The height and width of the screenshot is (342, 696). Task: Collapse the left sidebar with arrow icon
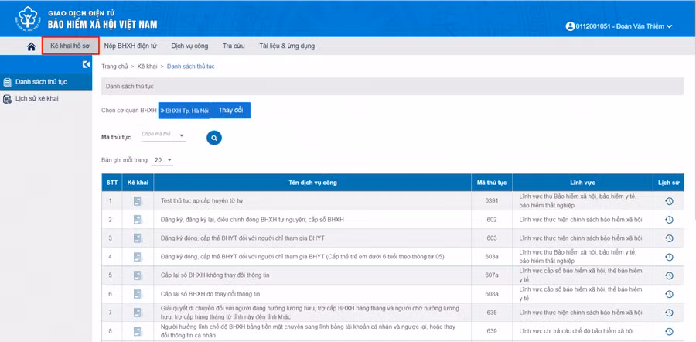pyautogui.click(x=86, y=65)
